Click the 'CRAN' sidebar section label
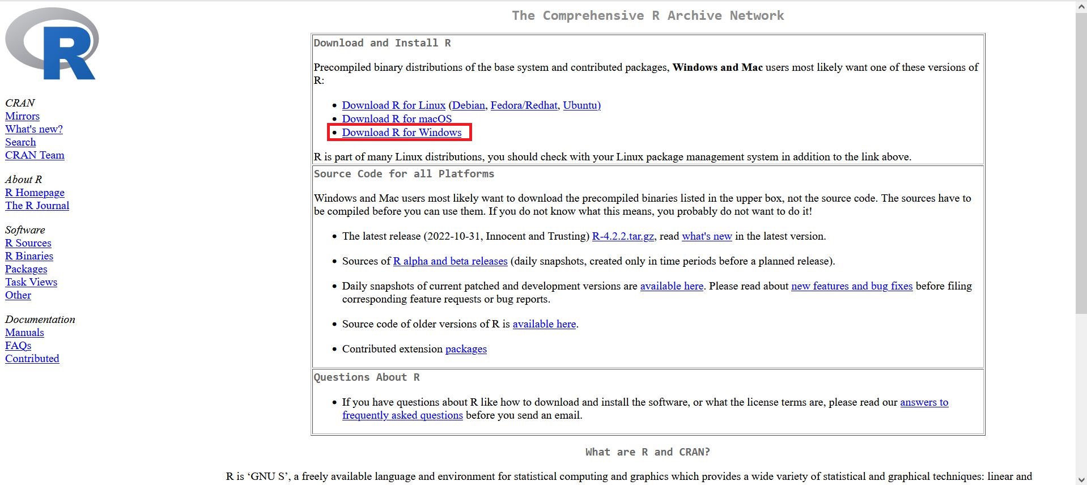1087x485 pixels. [x=20, y=103]
